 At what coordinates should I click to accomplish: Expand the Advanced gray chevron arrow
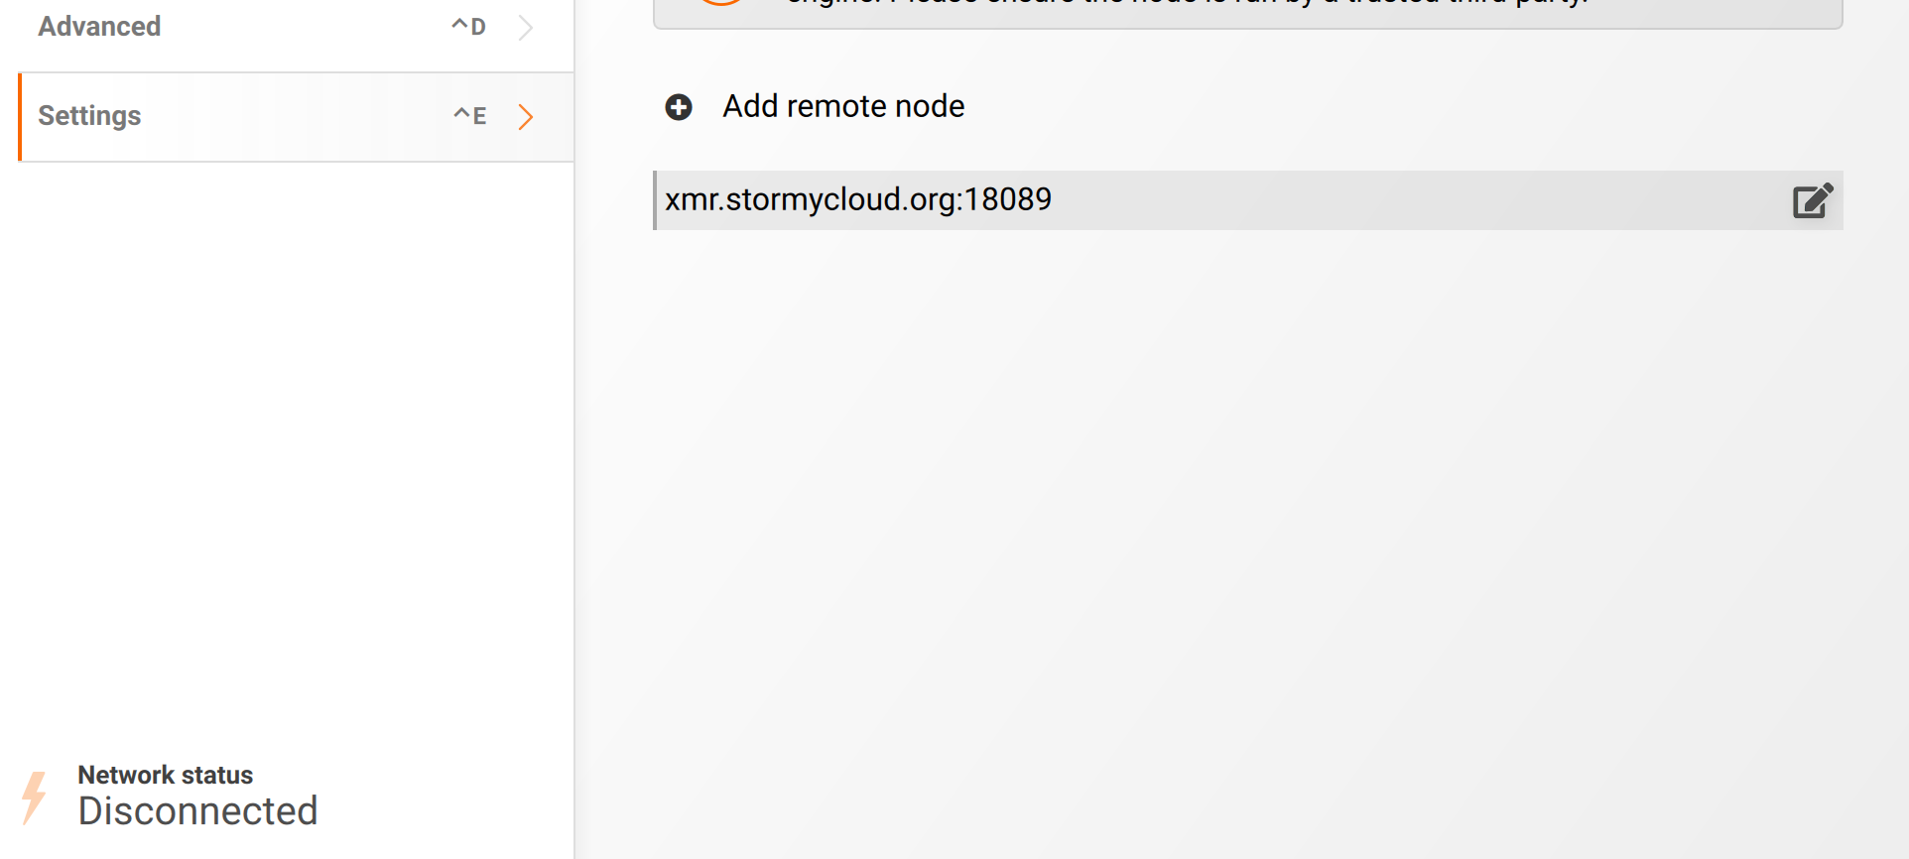(526, 28)
